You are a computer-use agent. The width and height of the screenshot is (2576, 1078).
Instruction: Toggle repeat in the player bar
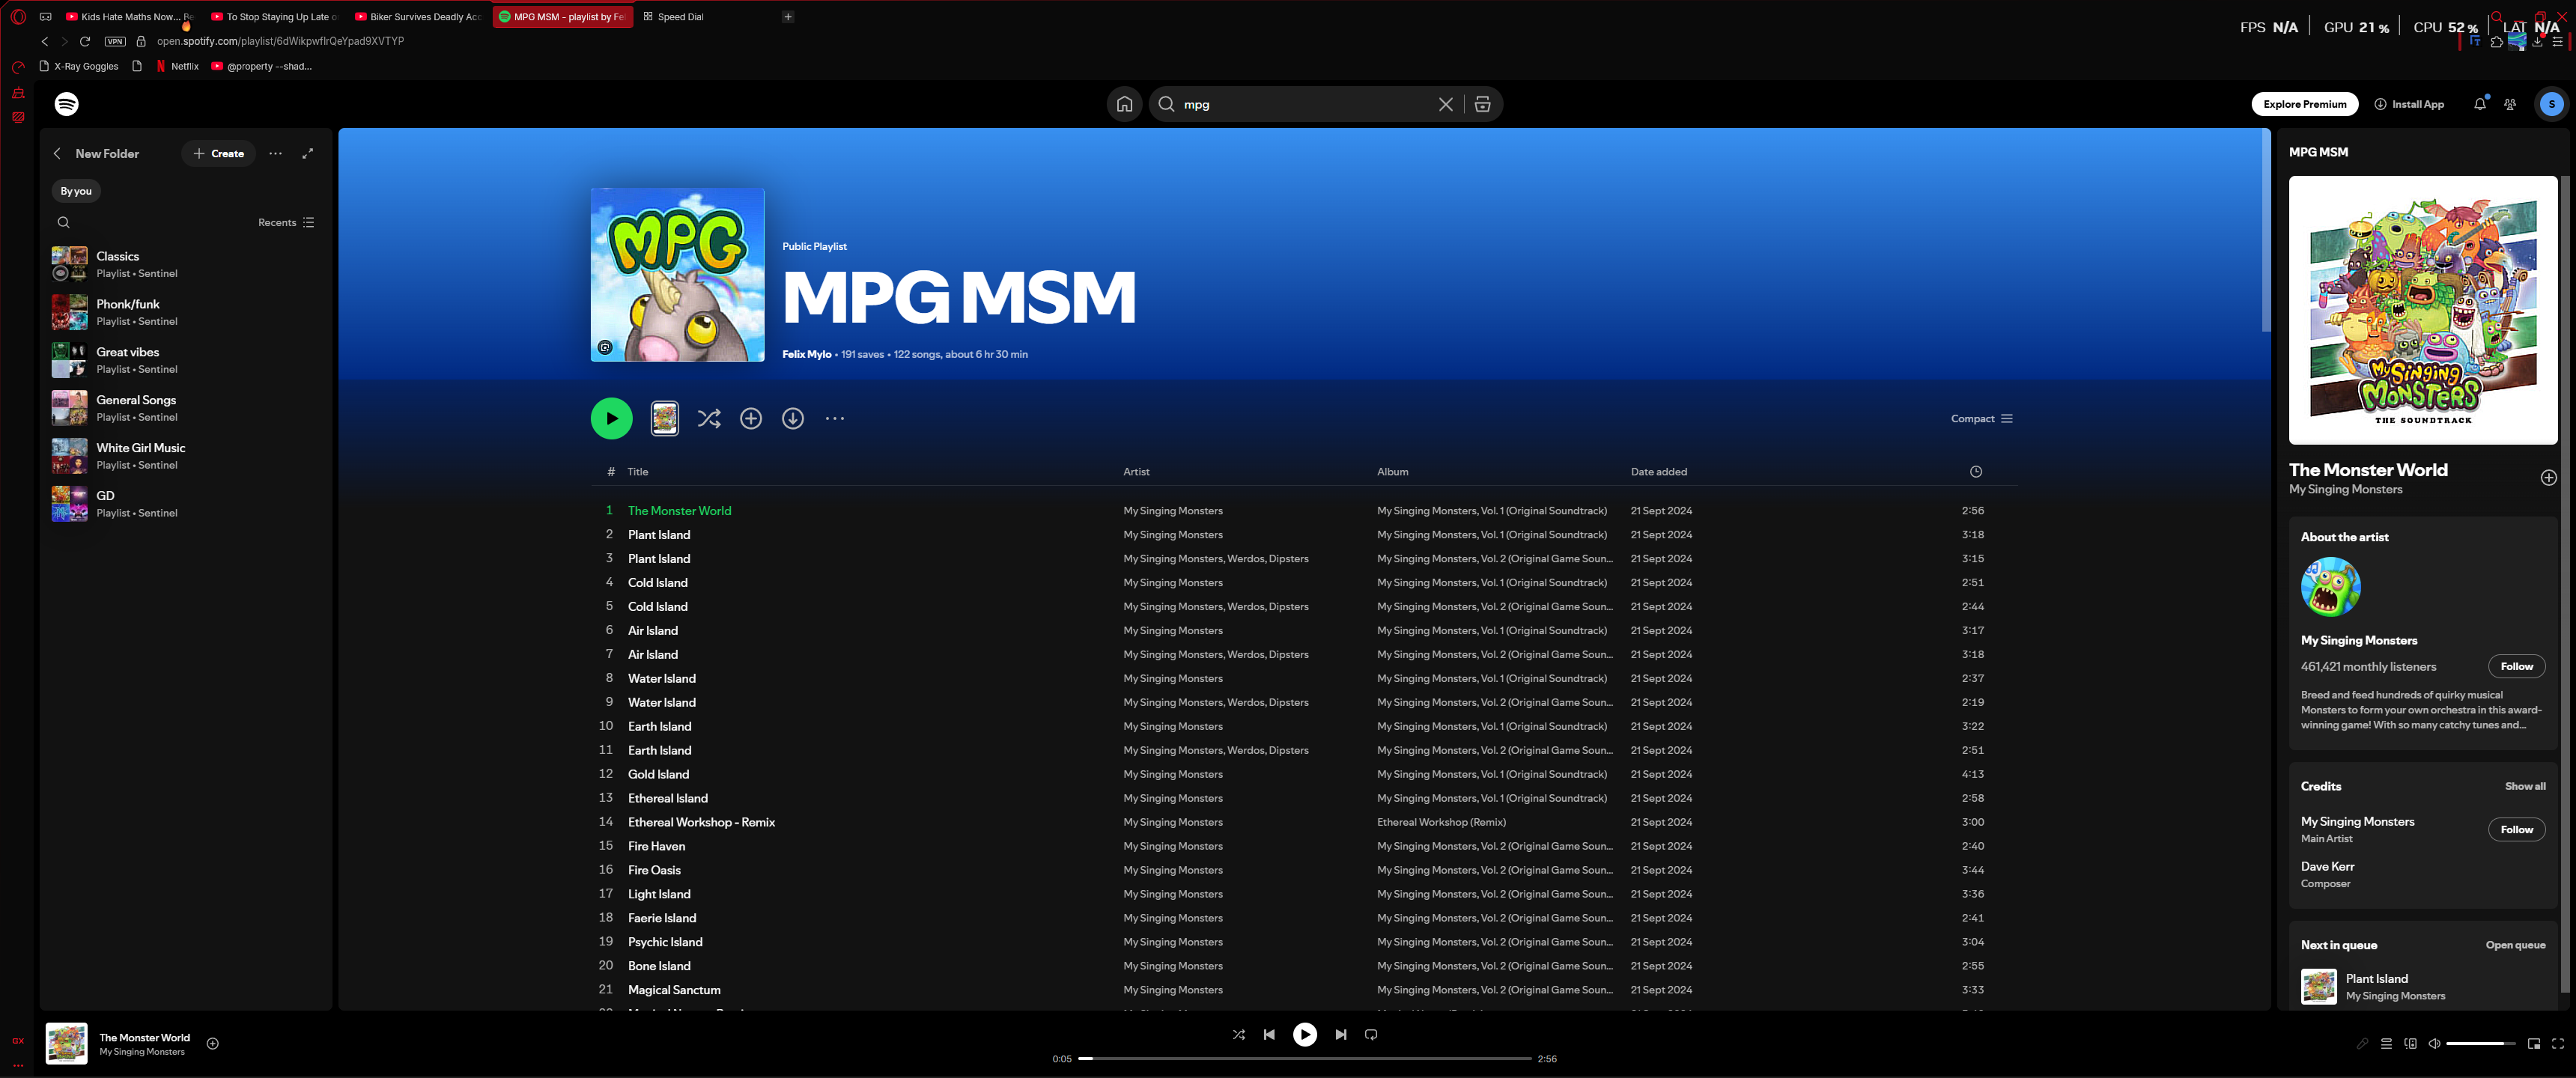(1371, 1035)
